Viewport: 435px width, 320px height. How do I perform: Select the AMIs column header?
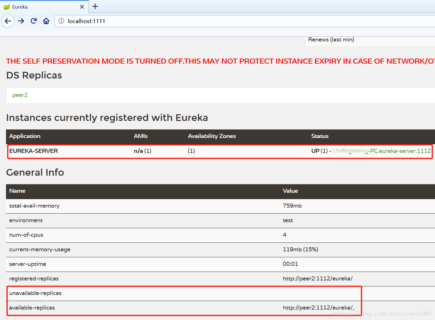tap(141, 136)
